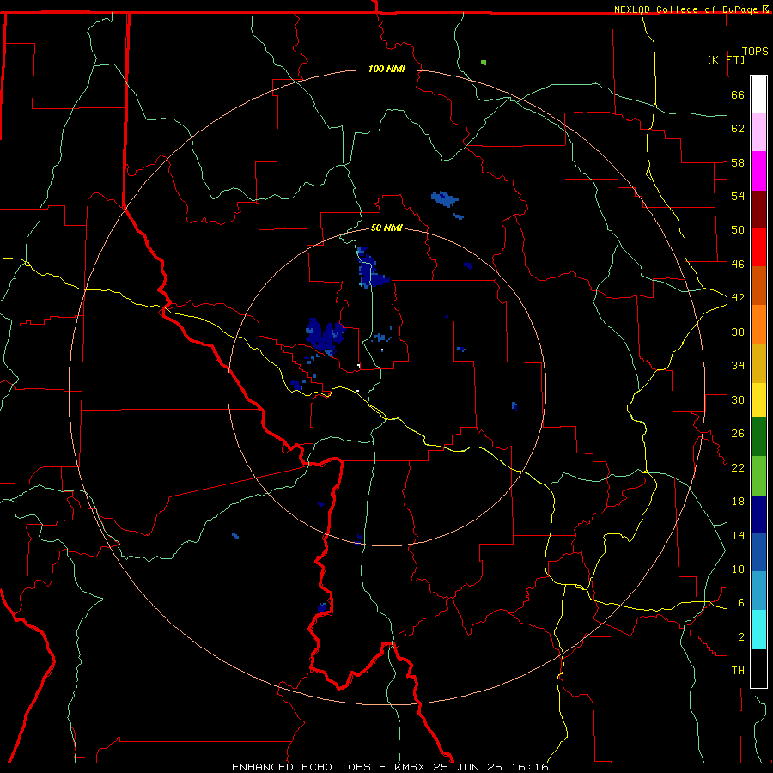Click the bright yellow legend swatch

(x=758, y=400)
